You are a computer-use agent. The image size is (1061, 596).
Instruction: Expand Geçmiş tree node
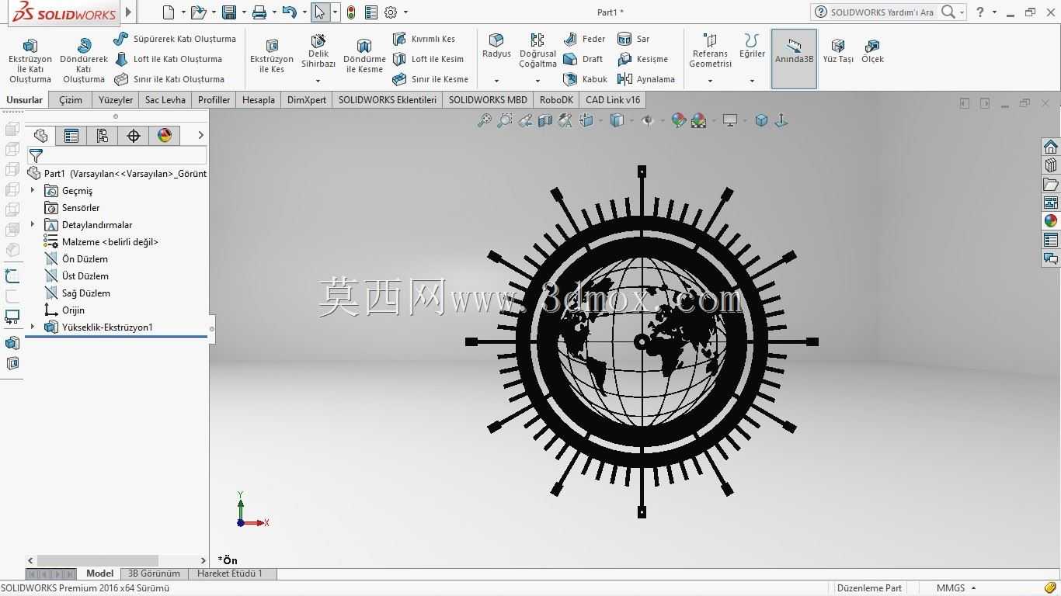(x=33, y=190)
